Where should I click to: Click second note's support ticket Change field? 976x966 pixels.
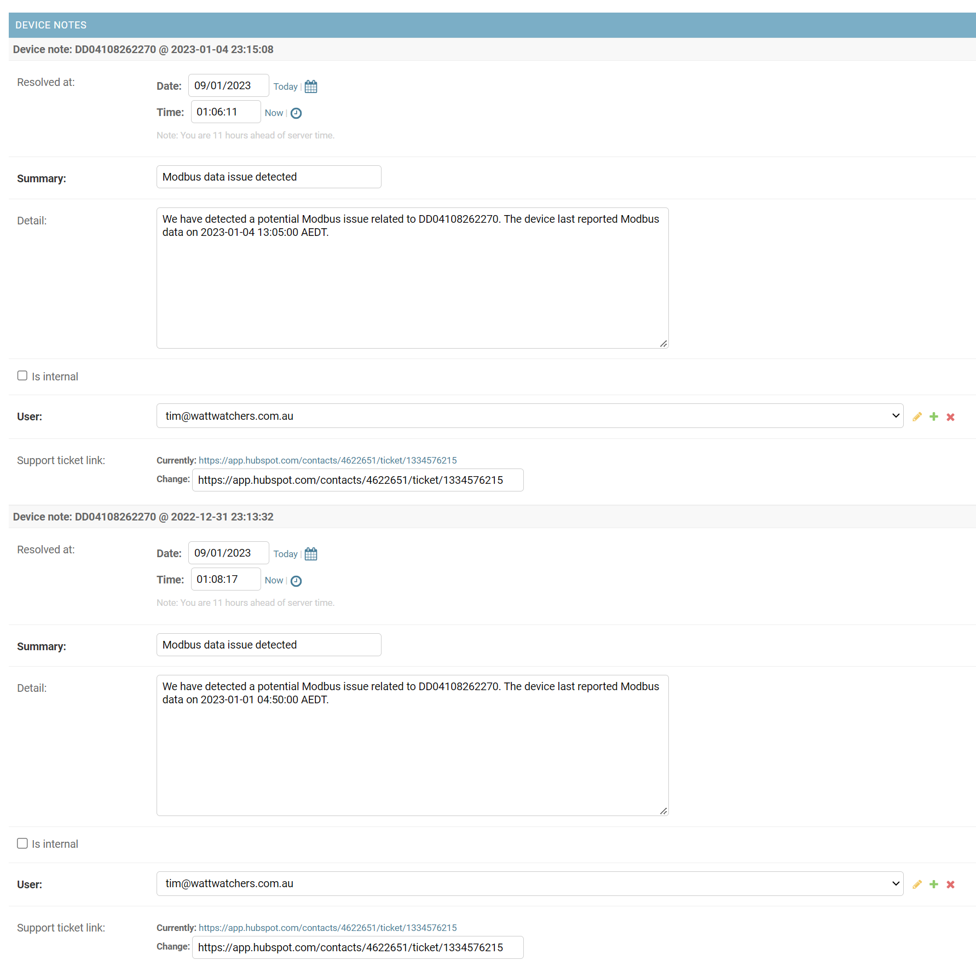point(357,947)
